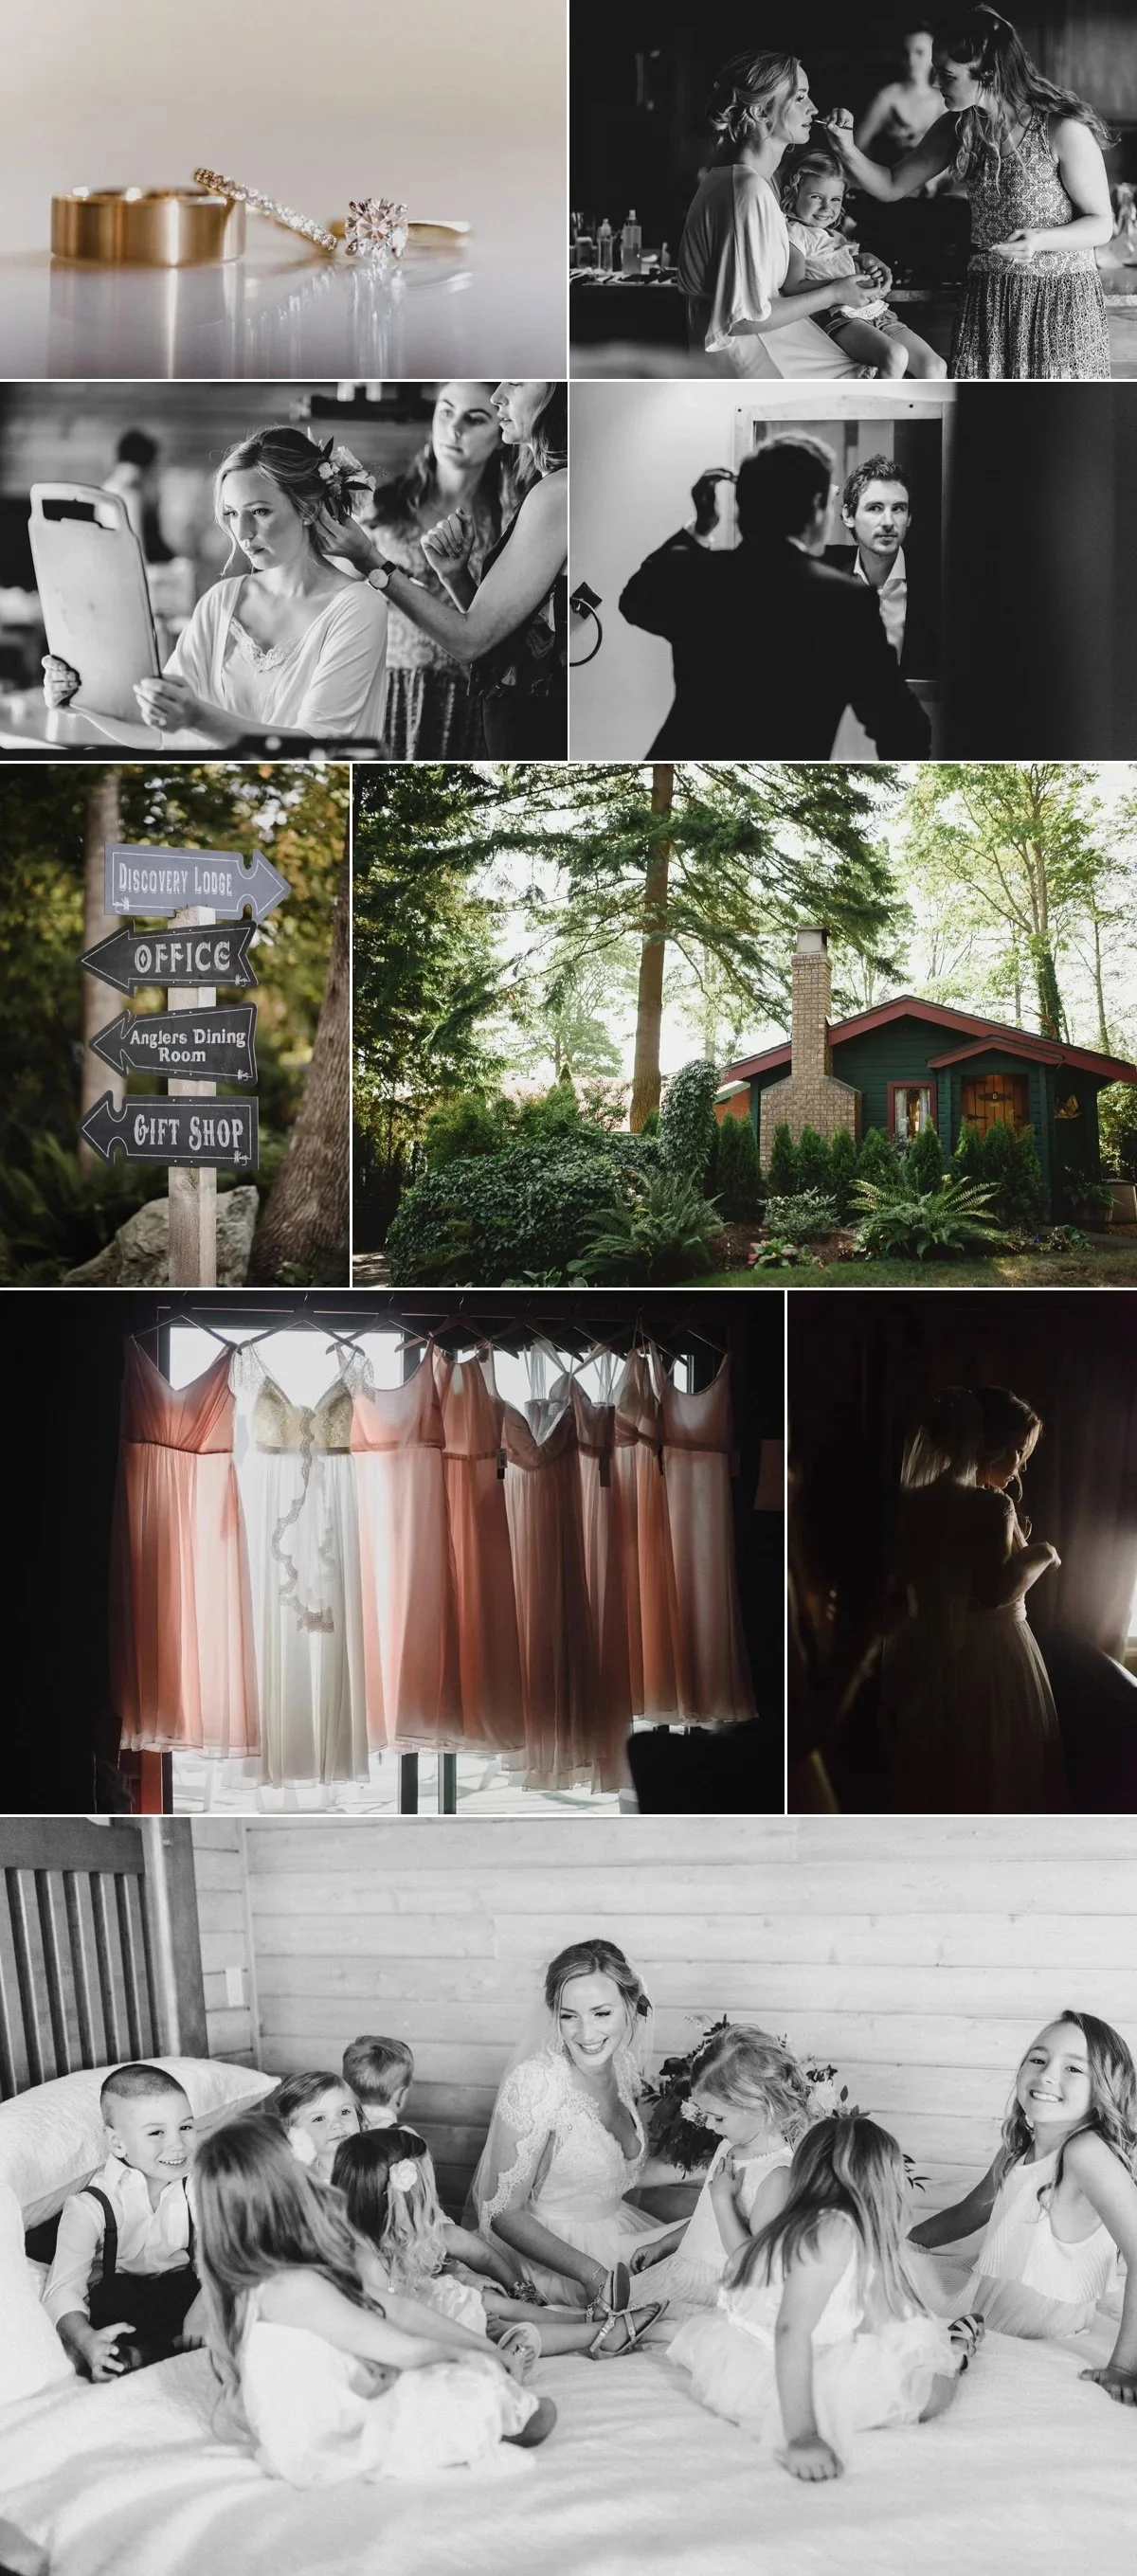Open the groom adjusting hair in mirror photo
This screenshot has width=1137, height=2576.
pyautogui.click(x=853, y=571)
